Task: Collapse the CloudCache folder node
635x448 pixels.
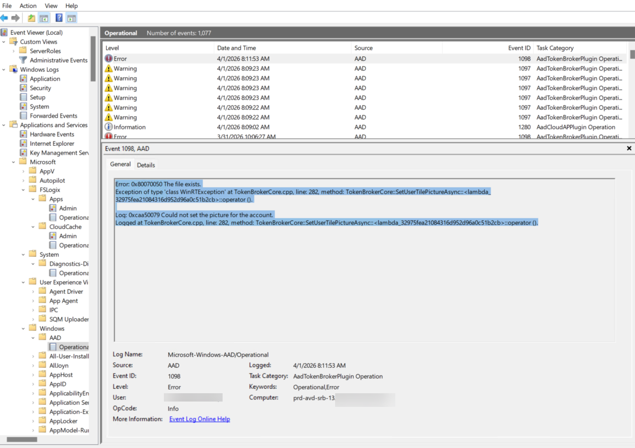Action: point(34,227)
